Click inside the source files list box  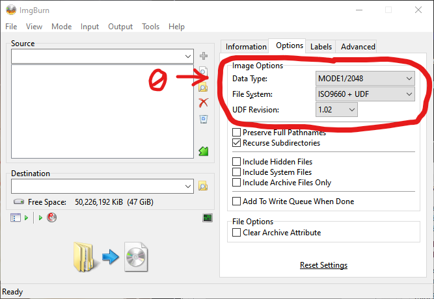102,111
